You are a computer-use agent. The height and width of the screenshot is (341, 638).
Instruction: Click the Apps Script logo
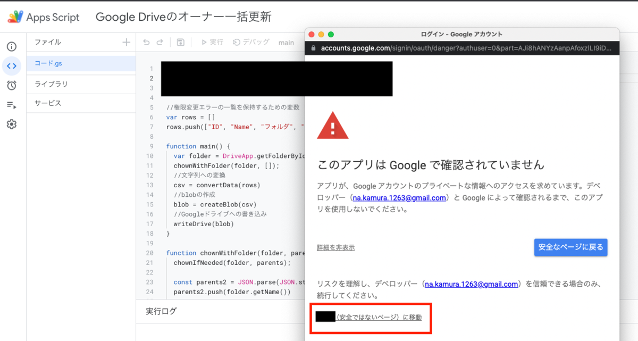coord(44,17)
